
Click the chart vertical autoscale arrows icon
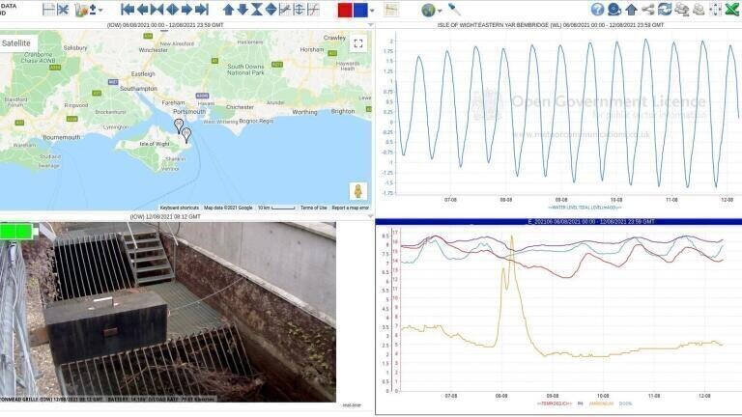click(x=300, y=10)
